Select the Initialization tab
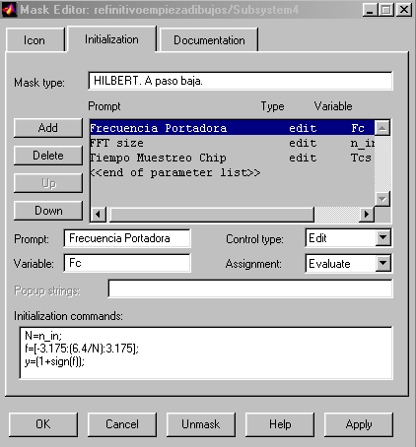Image resolution: width=416 pixels, height=447 pixels. pyautogui.click(x=111, y=39)
